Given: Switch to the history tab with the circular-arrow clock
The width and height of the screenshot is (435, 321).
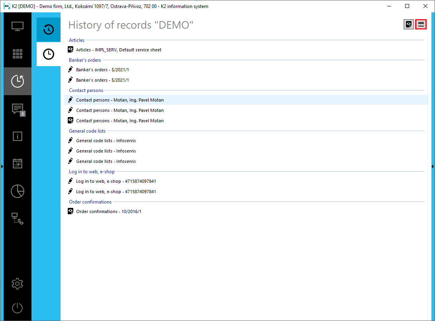Looking at the screenshot, I should (x=49, y=29).
